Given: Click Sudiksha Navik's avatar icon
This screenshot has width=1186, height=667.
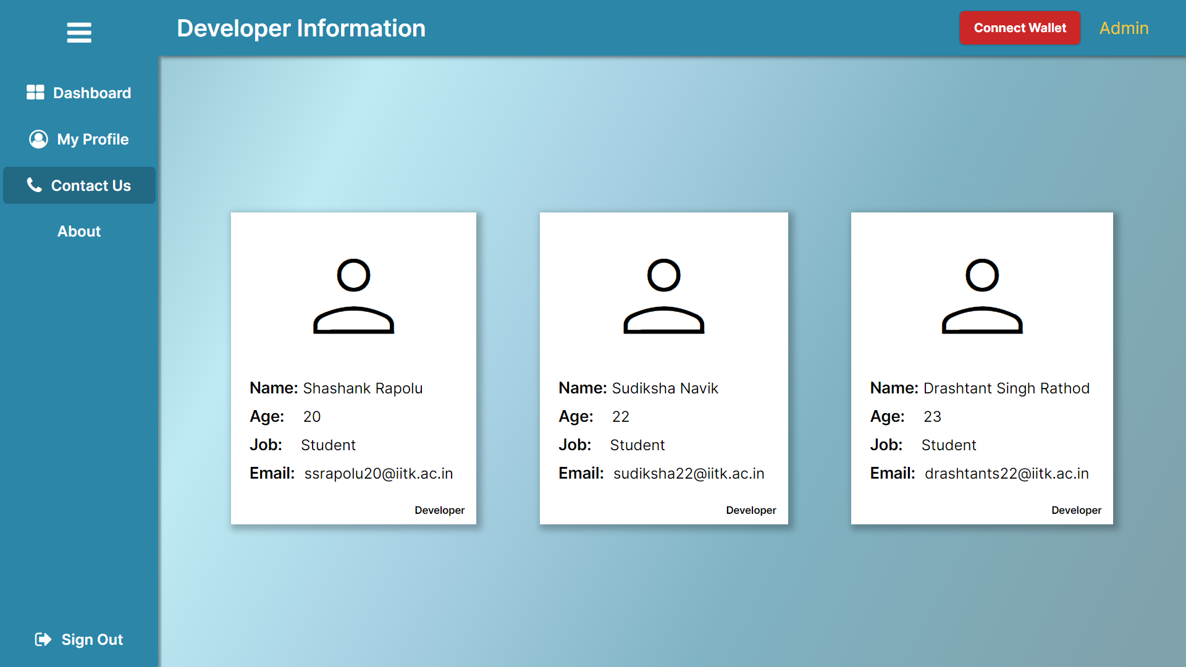Looking at the screenshot, I should coord(663,296).
